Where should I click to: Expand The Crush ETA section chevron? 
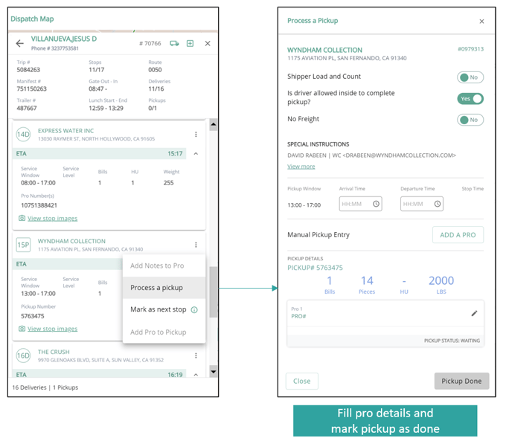tap(196, 375)
